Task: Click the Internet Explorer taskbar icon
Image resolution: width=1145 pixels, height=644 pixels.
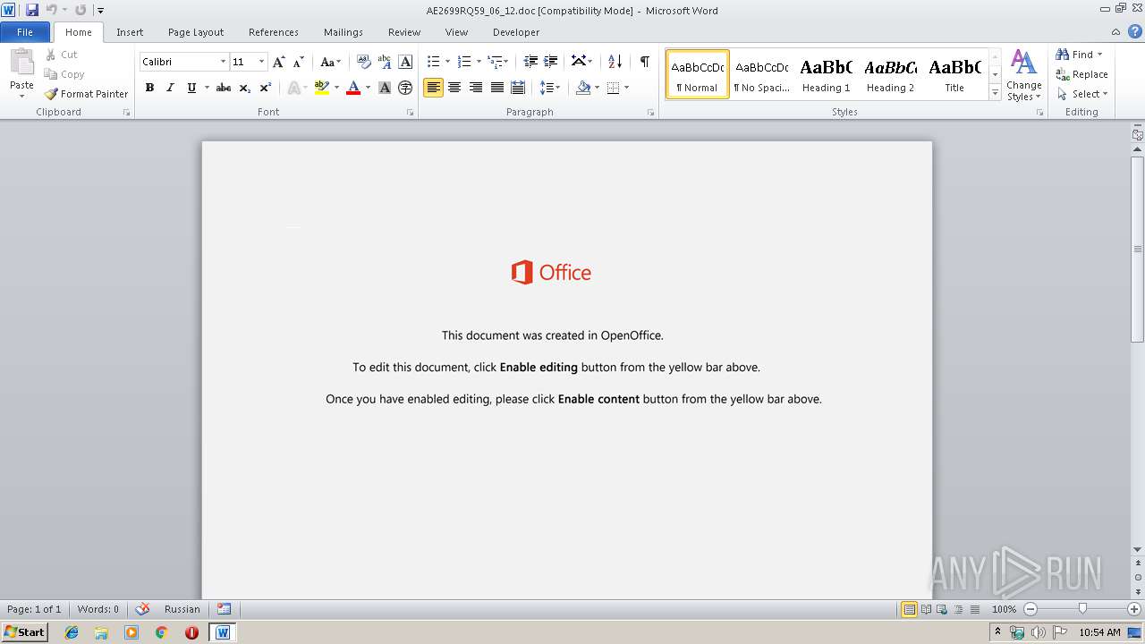Action: (x=72, y=632)
